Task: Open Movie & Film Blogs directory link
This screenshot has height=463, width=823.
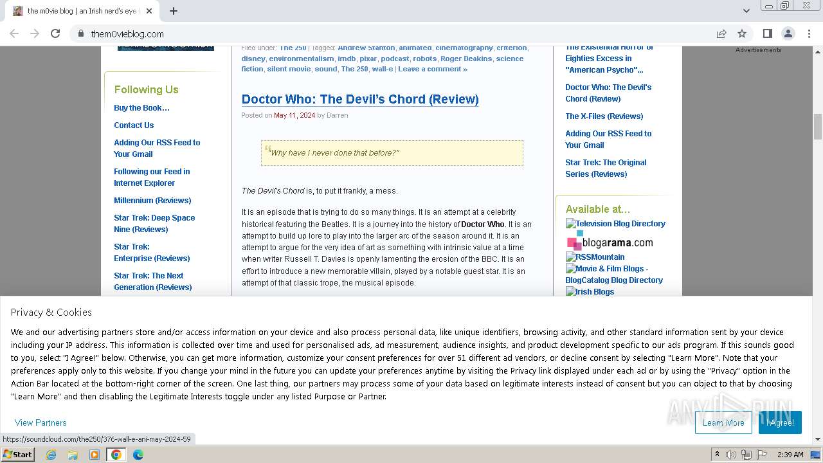Action: (x=614, y=274)
